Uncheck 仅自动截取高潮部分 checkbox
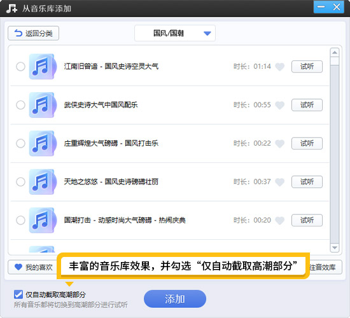The width and height of the screenshot is (350, 318). tap(18, 294)
